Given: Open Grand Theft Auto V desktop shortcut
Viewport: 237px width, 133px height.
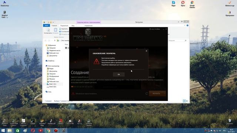Looking at the screenshot, I should (x=14, y=123).
